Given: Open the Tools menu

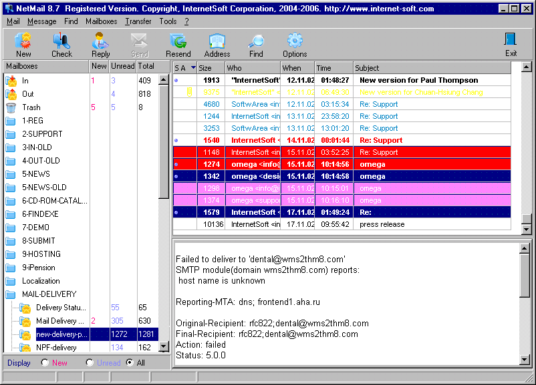Looking at the screenshot, I should 169,21.
